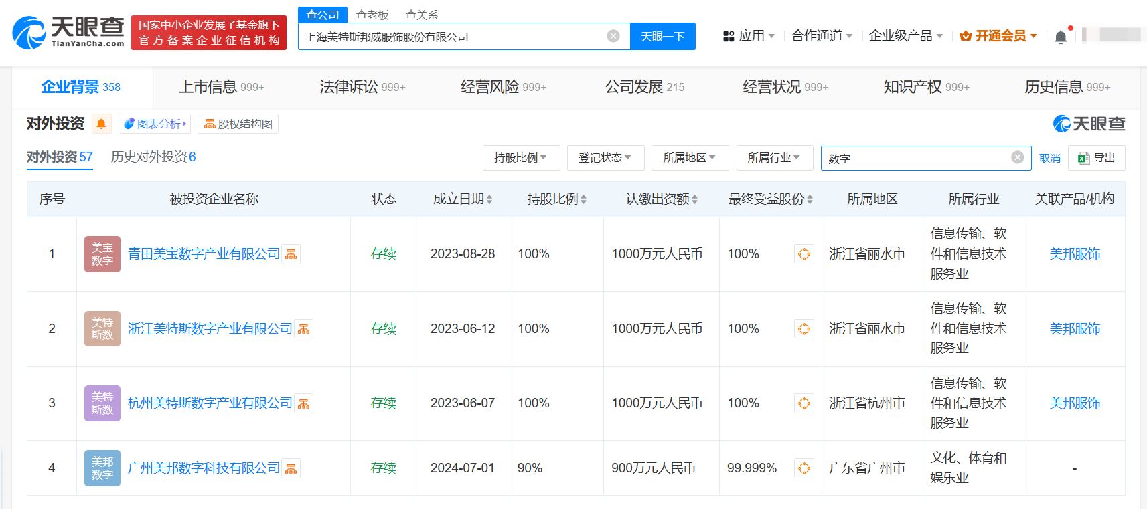Switch to 查老板 search tab

pos(372,15)
